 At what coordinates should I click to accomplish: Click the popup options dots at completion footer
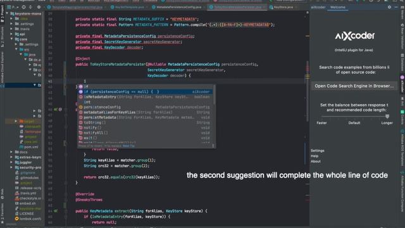click(213, 146)
